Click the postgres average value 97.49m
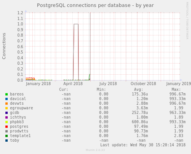Viewport: 191px width, 154px height. point(141,127)
